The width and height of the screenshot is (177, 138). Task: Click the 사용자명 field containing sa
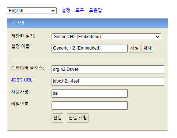tap(90, 93)
